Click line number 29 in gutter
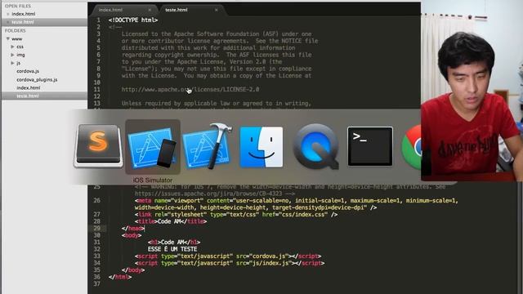This screenshot has width=523, height=294. [x=96, y=229]
